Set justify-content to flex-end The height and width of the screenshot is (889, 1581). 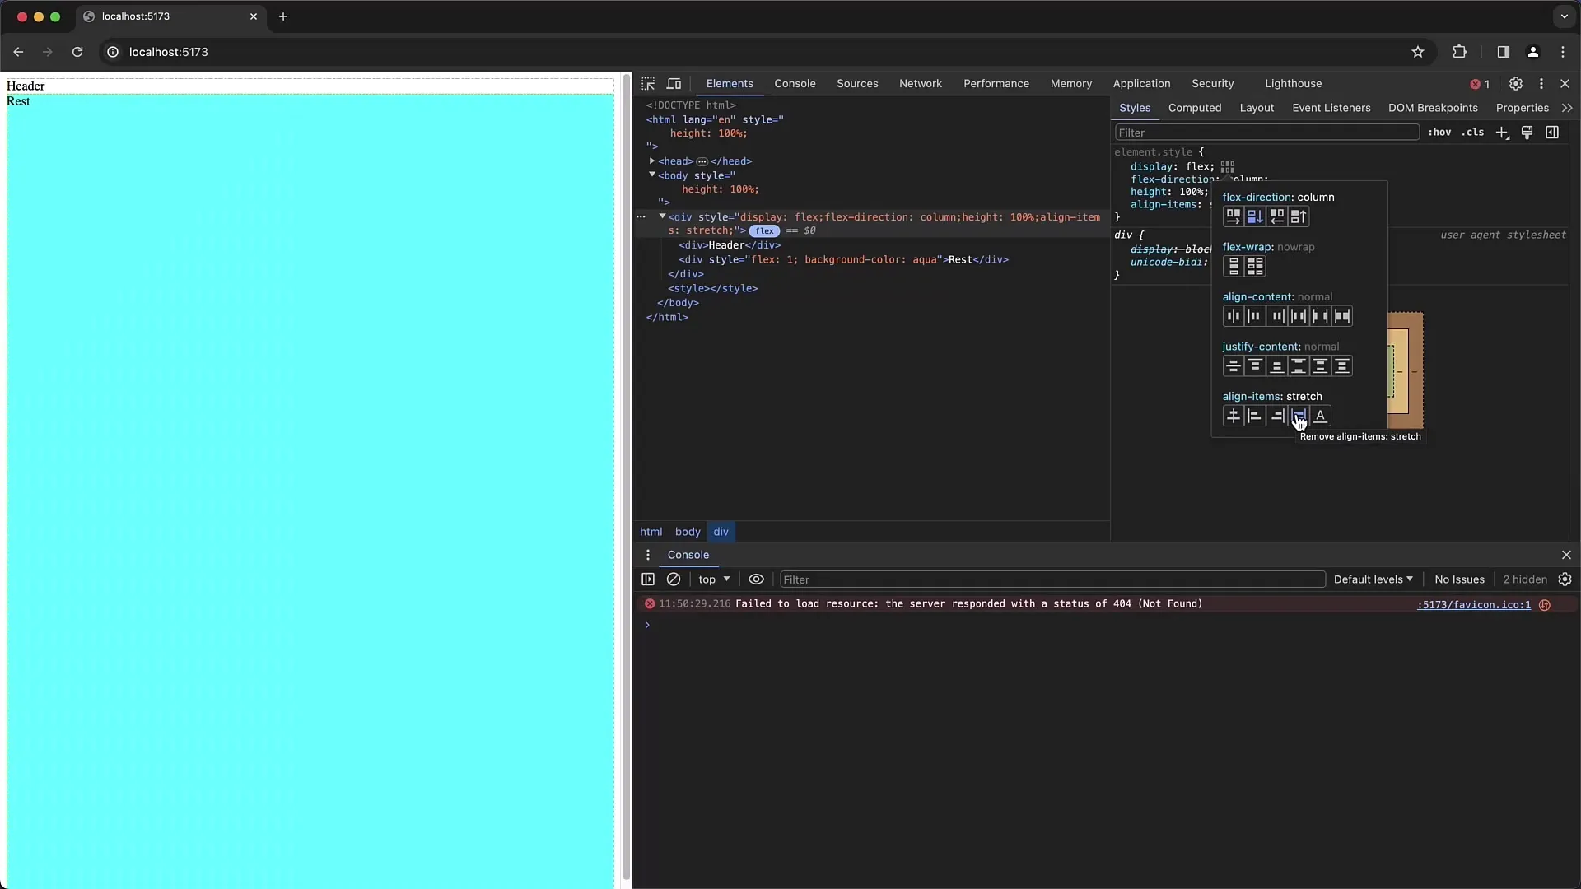click(x=1276, y=366)
